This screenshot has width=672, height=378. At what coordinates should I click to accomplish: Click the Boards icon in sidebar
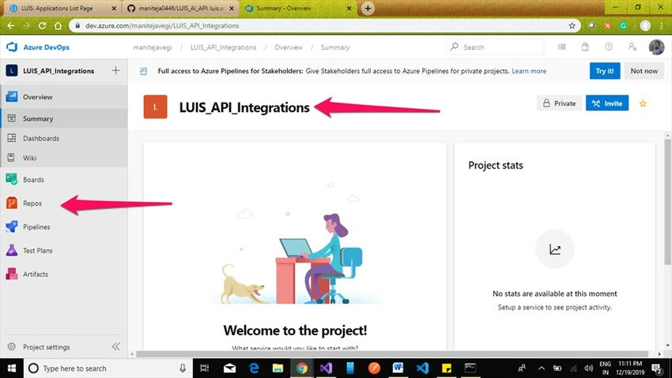[x=12, y=180]
